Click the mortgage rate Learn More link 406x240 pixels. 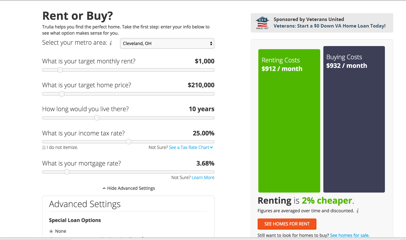tap(203, 177)
